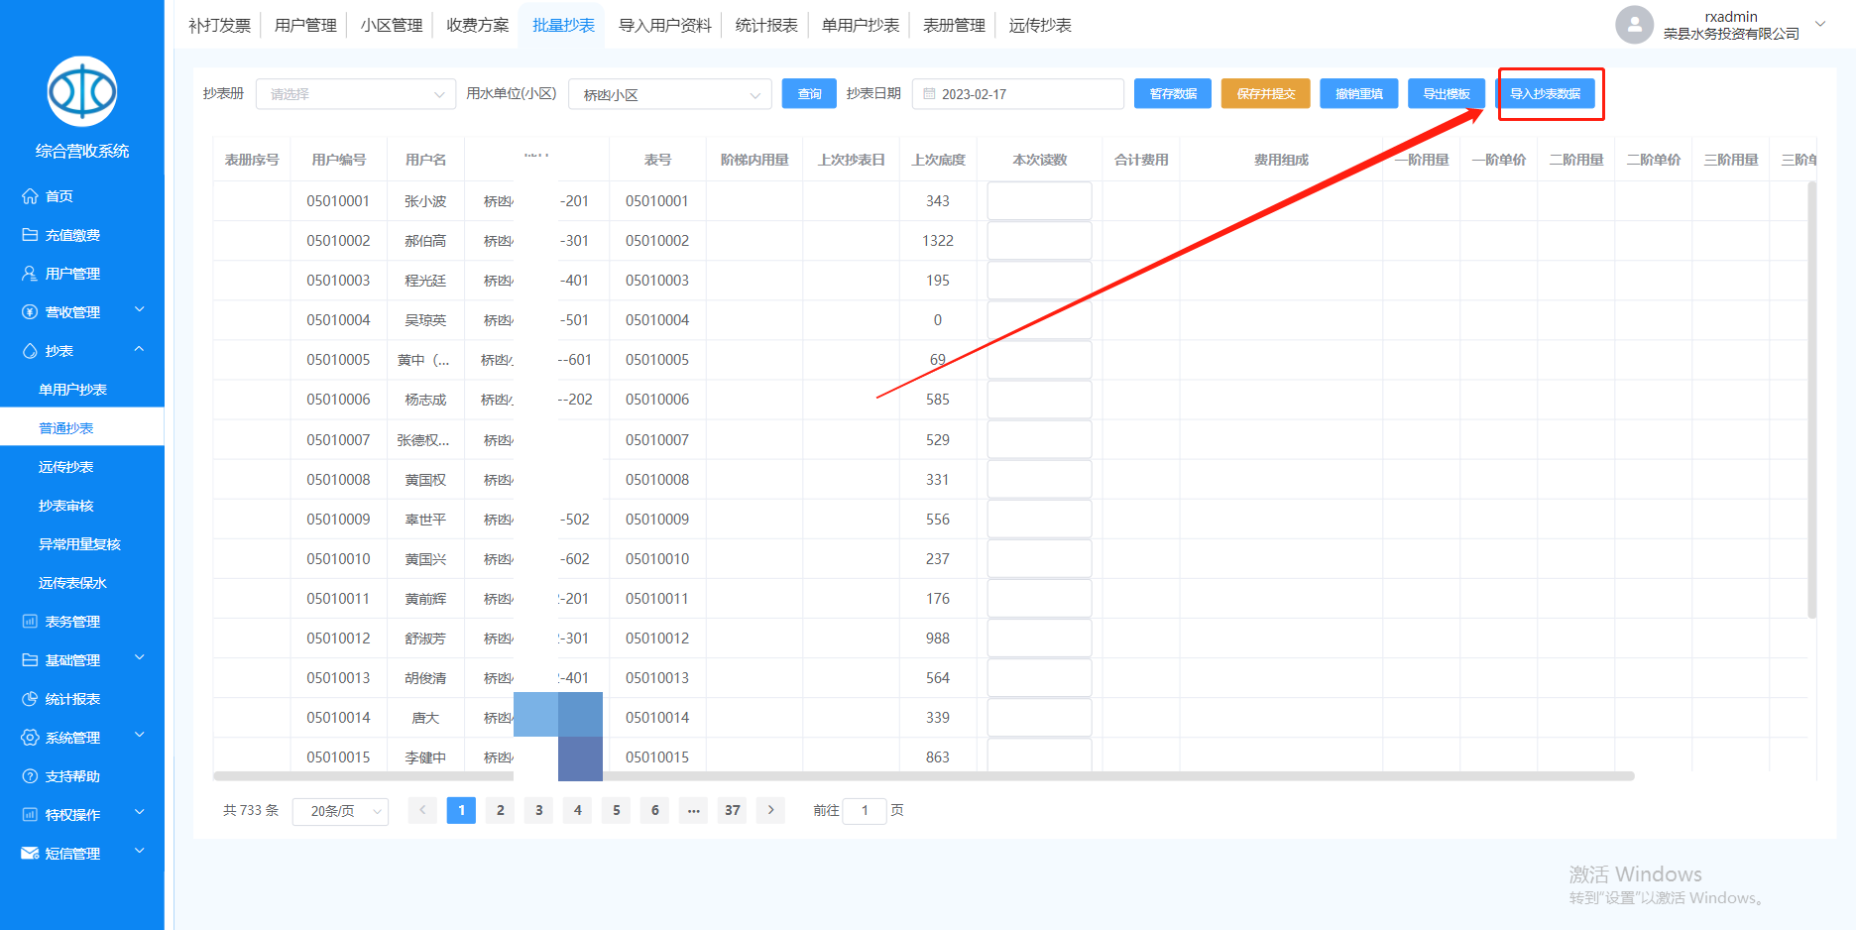Go to next page arrow in pagination
Image resolution: width=1856 pixels, height=930 pixels.
pyautogui.click(x=770, y=810)
